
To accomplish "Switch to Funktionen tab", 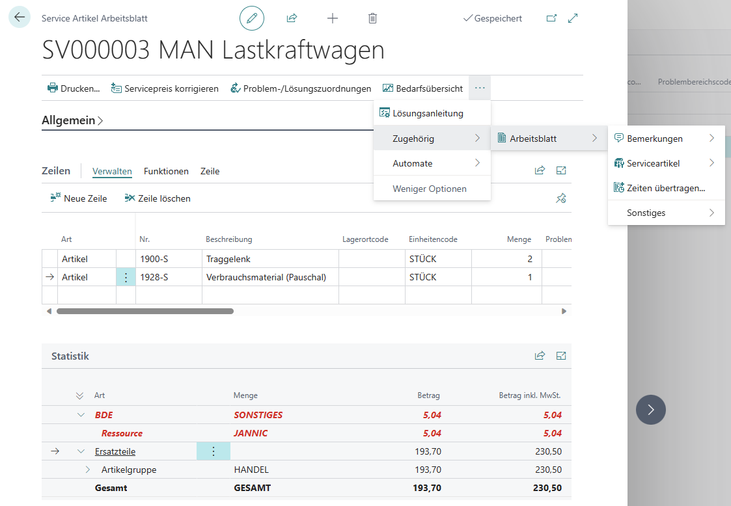I will [x=166, y=171].
